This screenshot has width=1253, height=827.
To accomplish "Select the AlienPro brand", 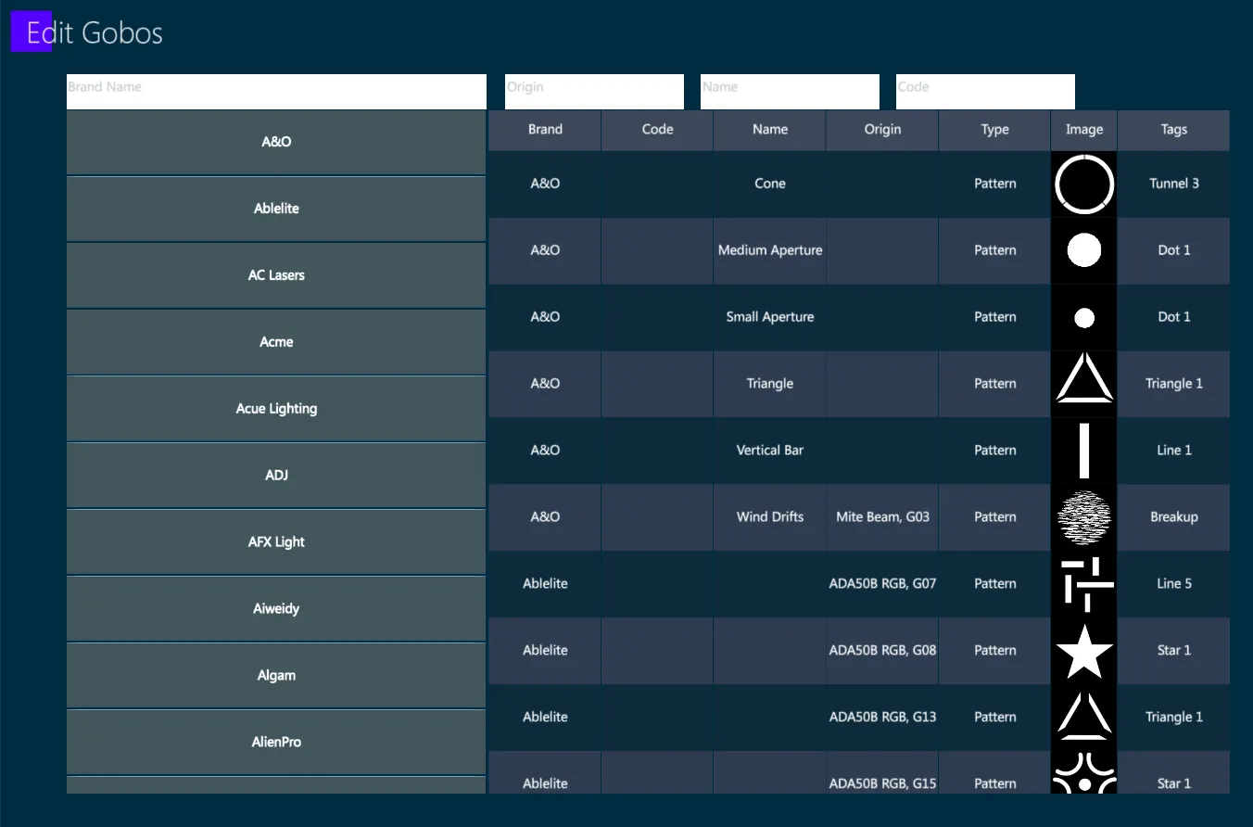I will [276, 744].
